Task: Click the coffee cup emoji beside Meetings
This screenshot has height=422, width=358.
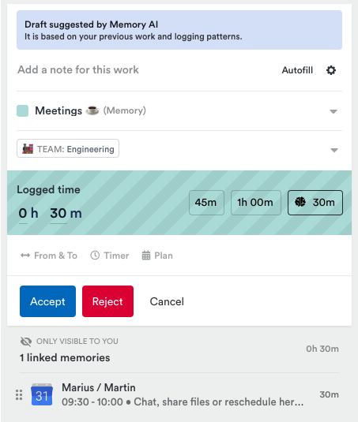Action: tap(92, 110)
